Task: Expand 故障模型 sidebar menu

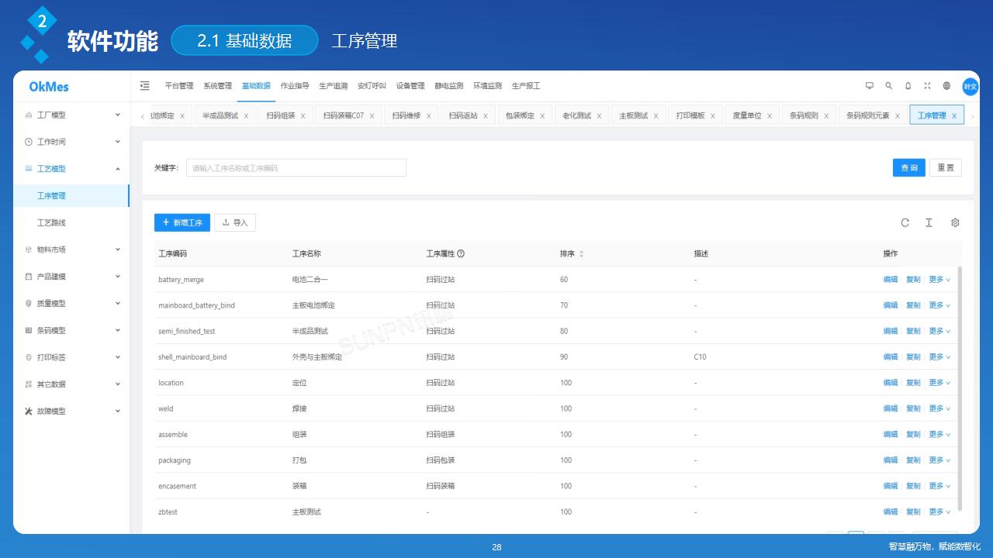Action: coord(71,411)
